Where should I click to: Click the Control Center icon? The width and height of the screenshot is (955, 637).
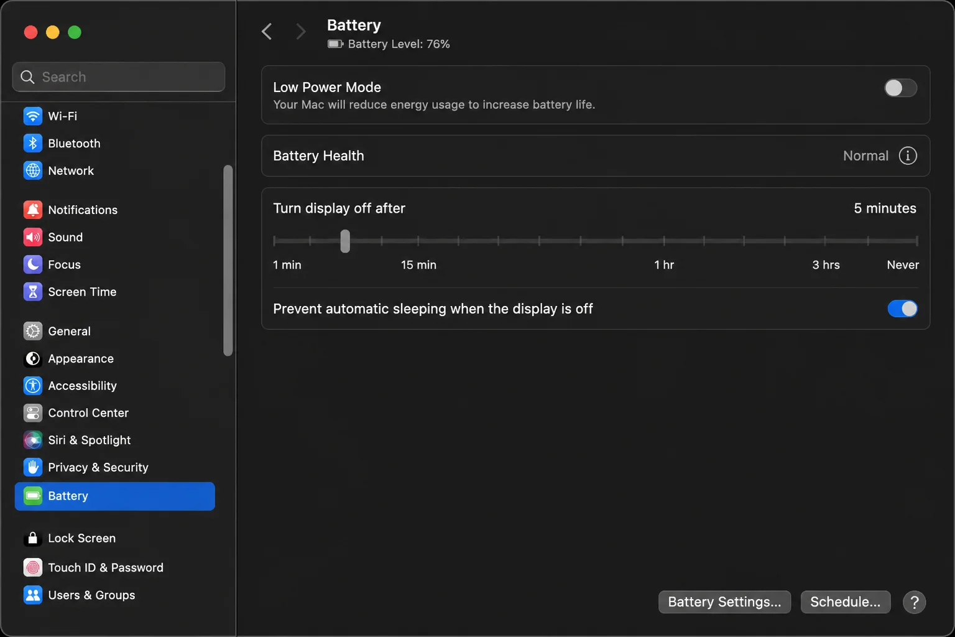point(33,412)
